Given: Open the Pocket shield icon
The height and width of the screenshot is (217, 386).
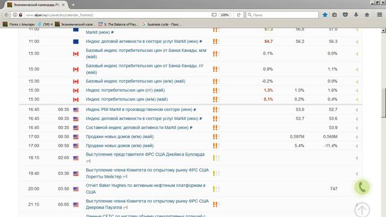Looking at the screenshot, I should click(x=345, y=15).
